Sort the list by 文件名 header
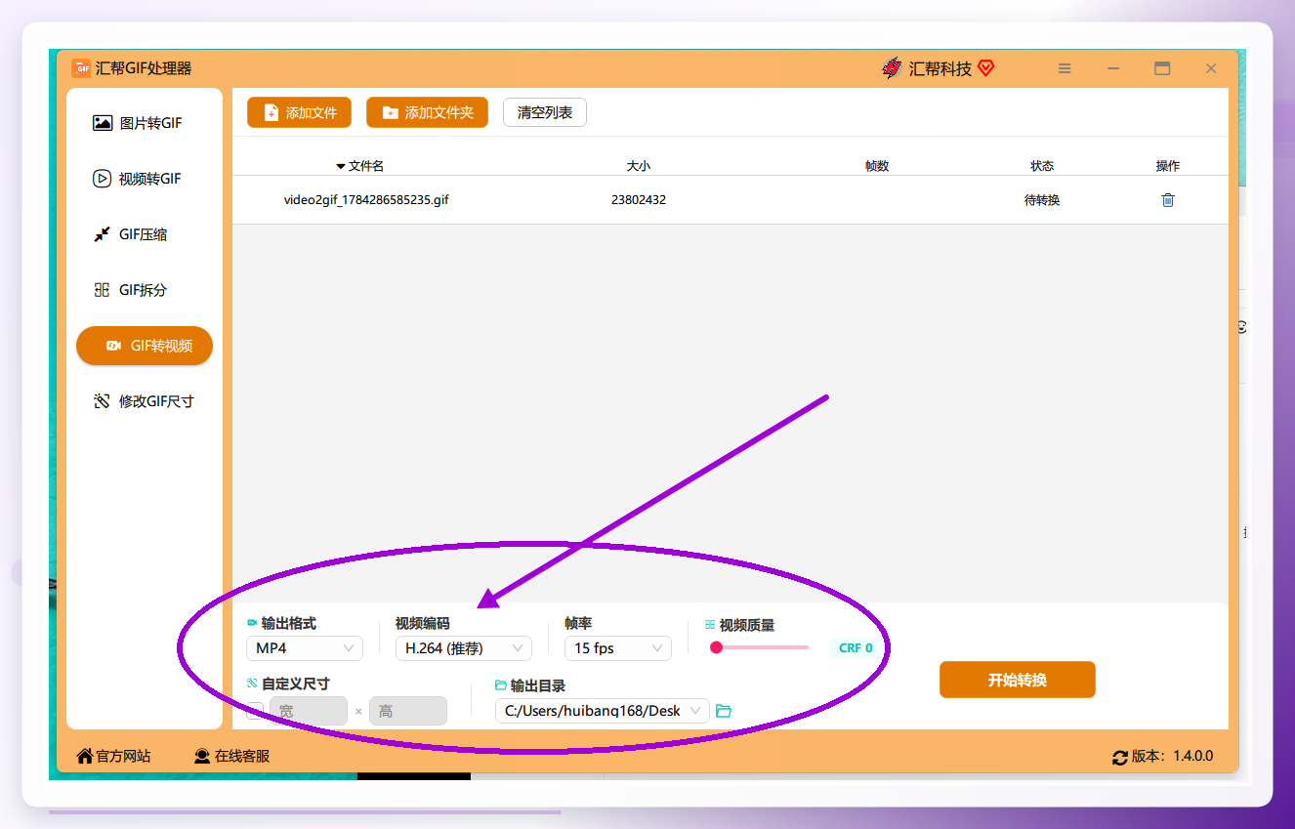 [359, 166]
